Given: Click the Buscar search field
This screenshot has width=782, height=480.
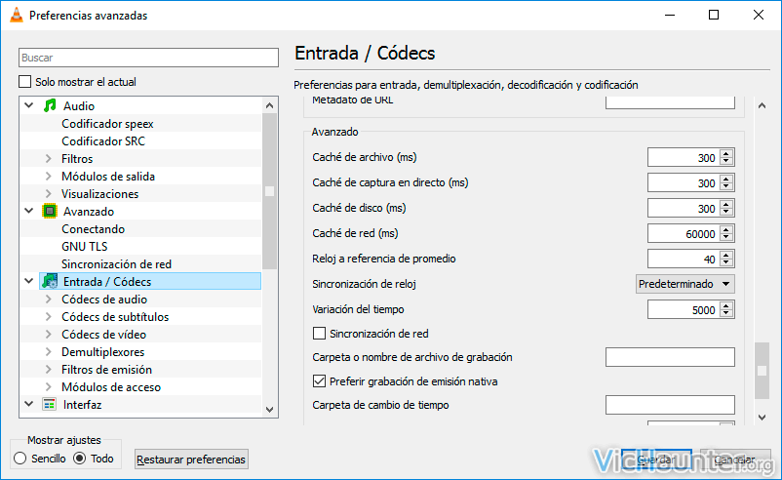Looking at the screenshot, I should coord(148,58).
